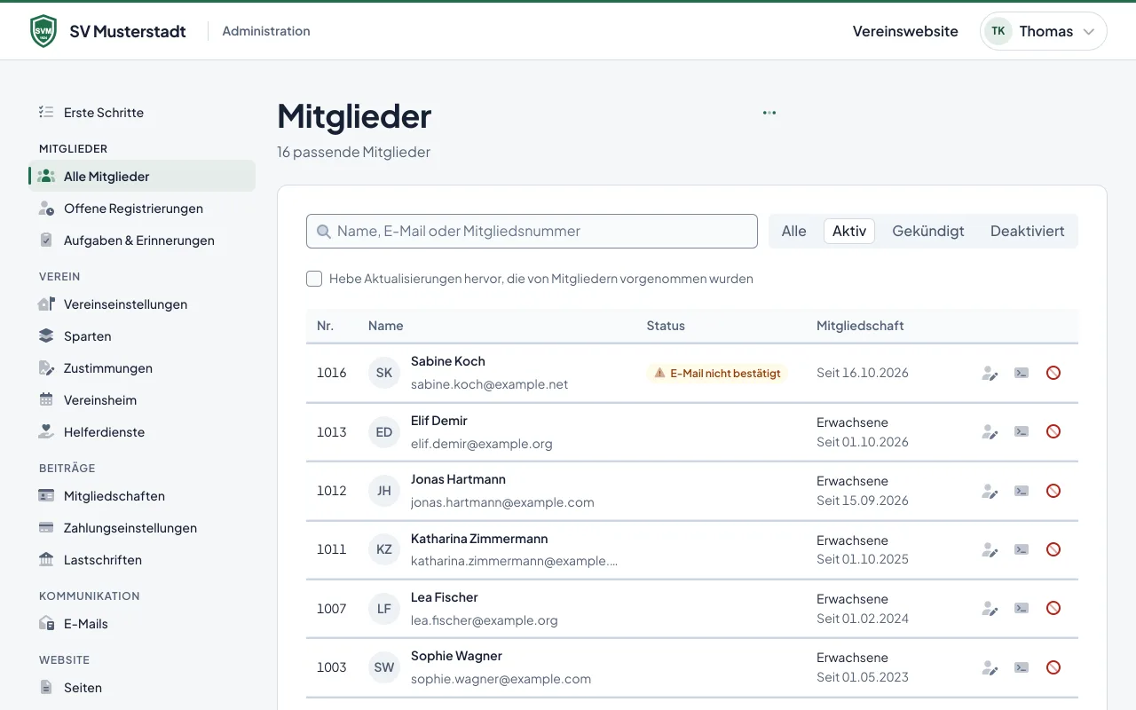
Task: Edit member Katharina Zimmermann via the person-pencil icon
Action: point(990,549)
